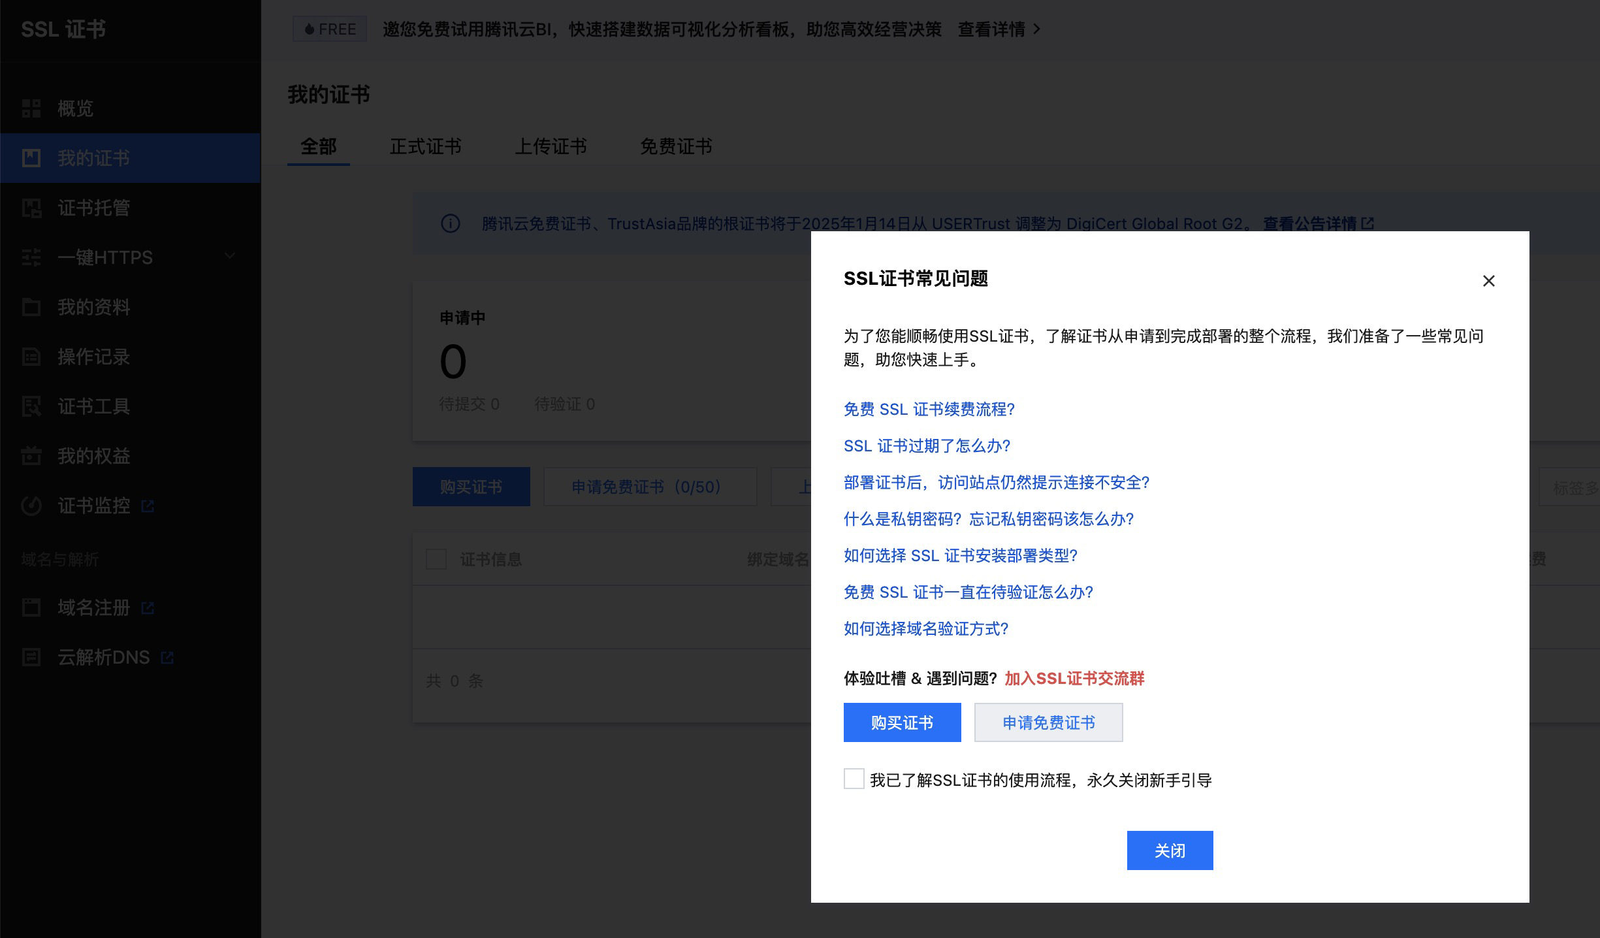Click 加入SSL证书交流群 red link
Screen dimensions: 1600x938
click(1074, 679)
